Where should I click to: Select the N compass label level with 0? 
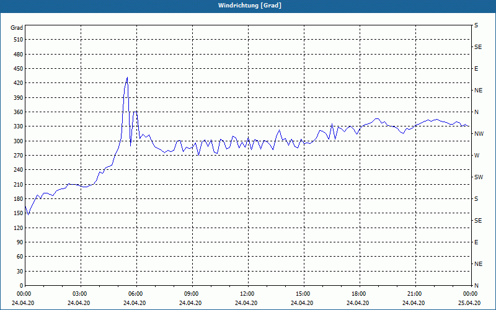tap(476, 286)
